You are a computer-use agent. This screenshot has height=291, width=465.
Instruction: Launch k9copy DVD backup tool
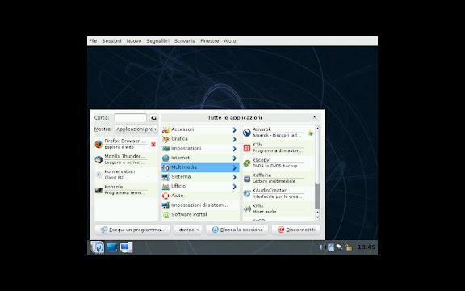point(279,162)
